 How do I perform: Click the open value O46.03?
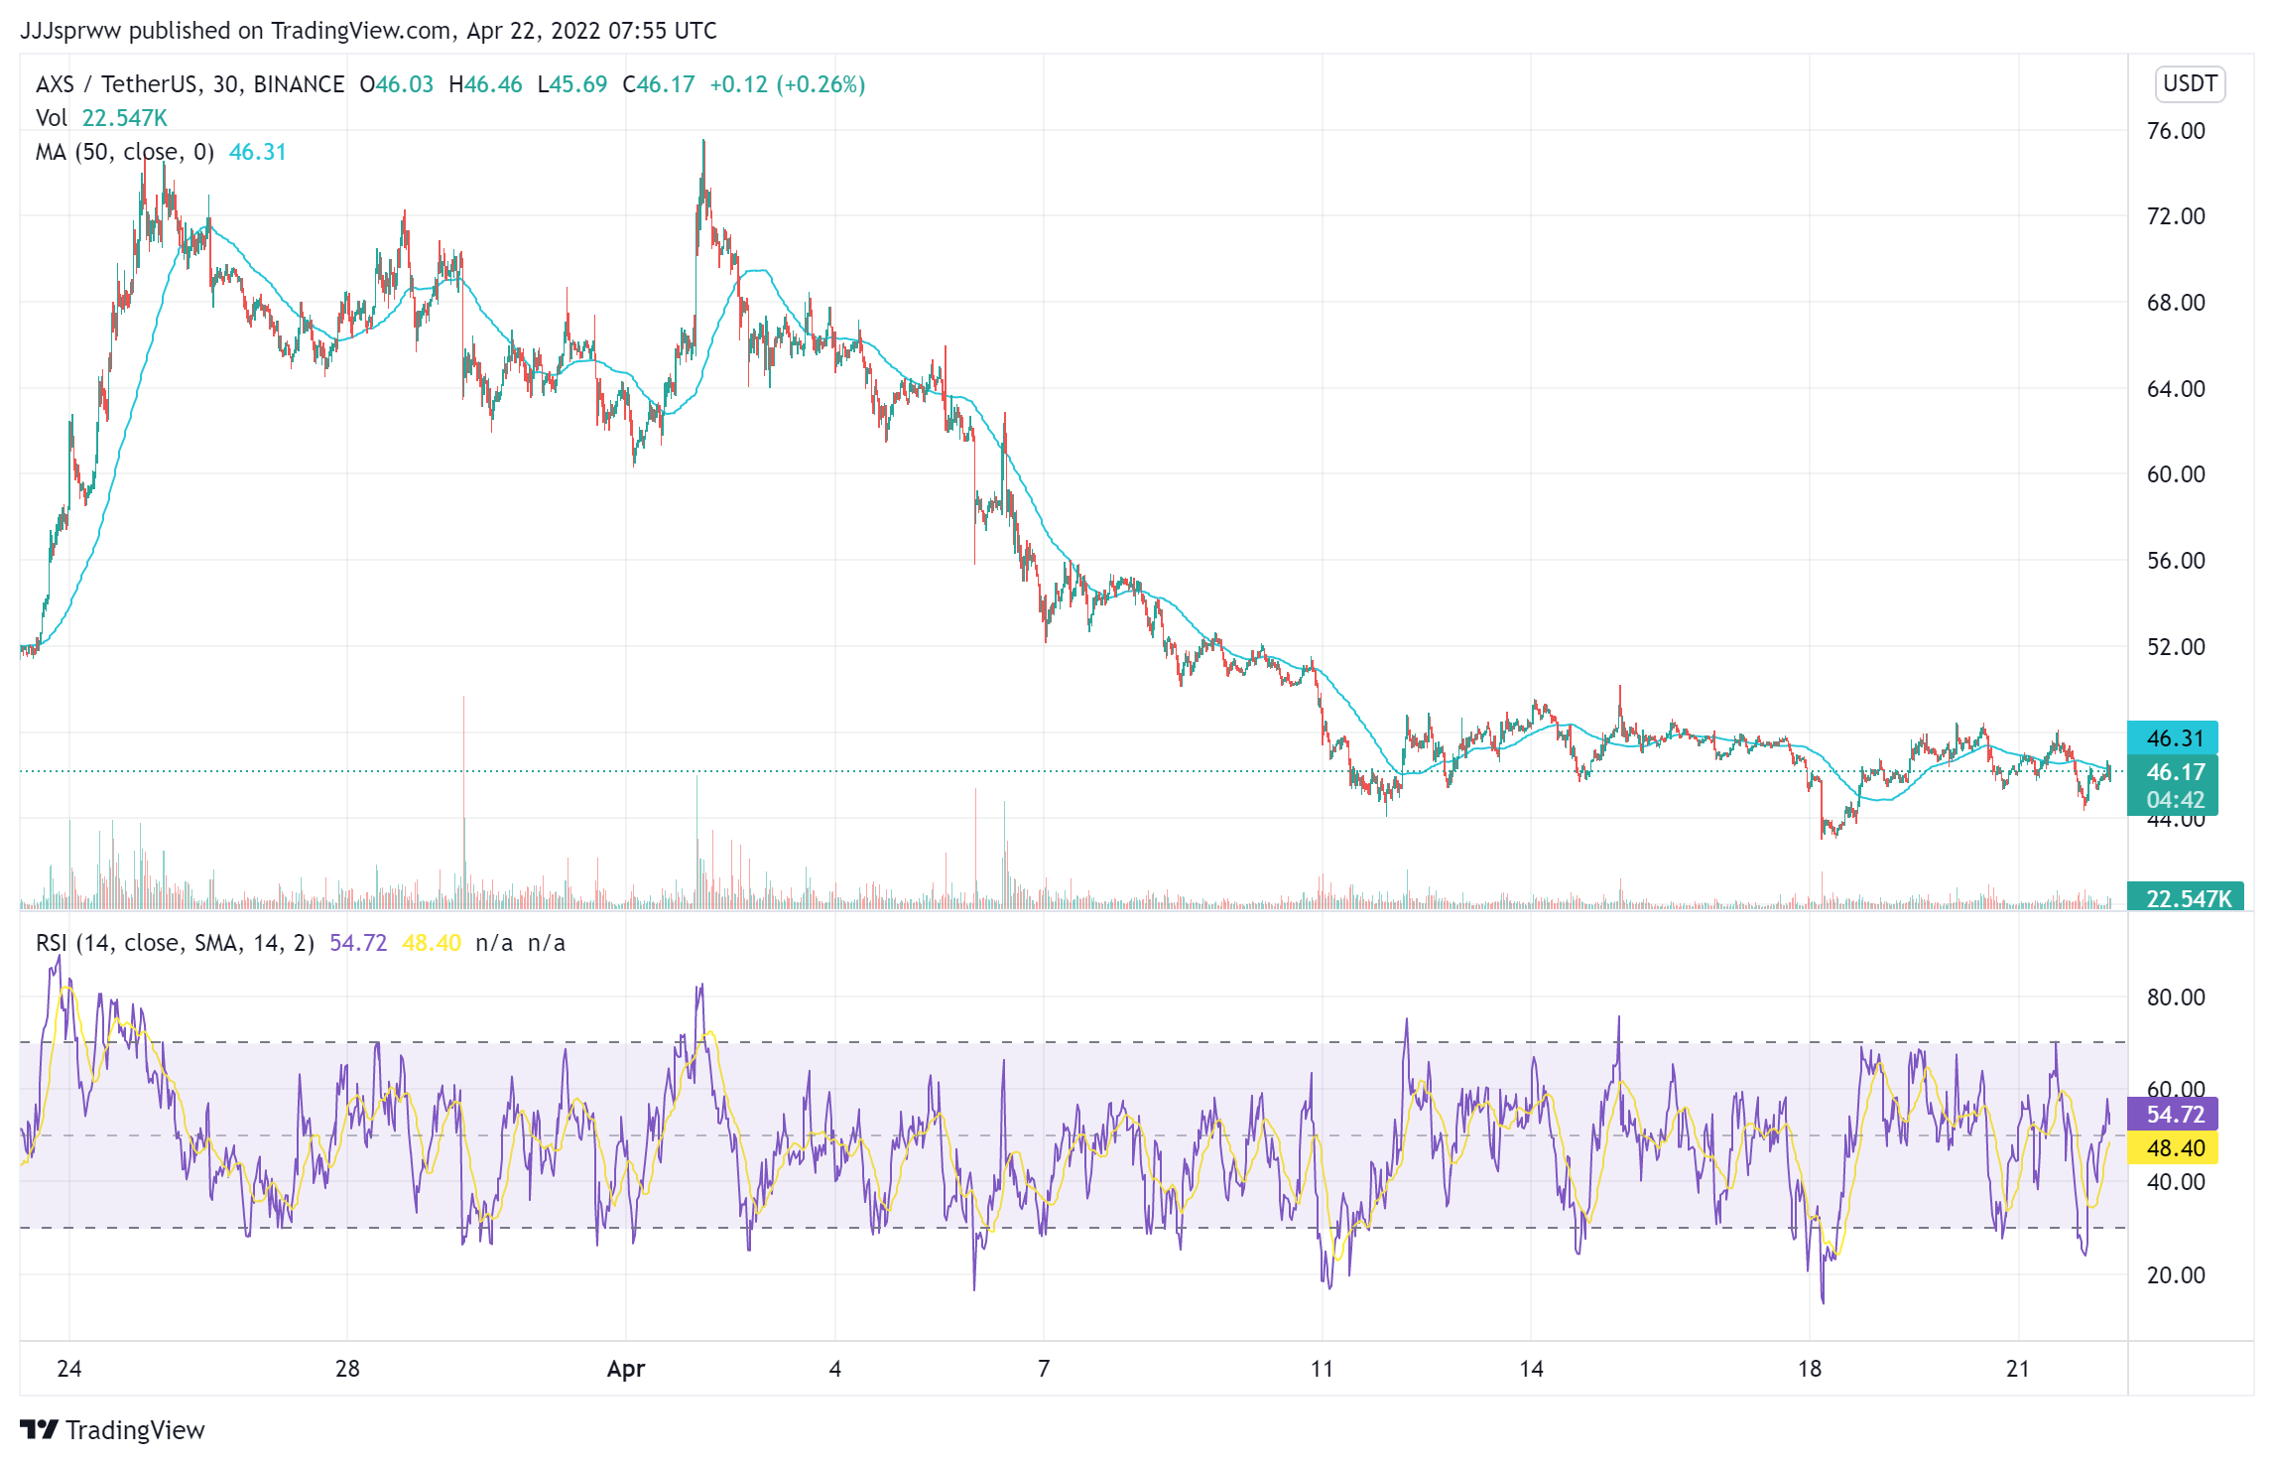397,84
